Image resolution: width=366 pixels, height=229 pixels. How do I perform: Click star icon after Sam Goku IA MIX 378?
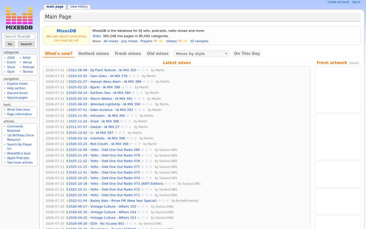pos(138,76)
